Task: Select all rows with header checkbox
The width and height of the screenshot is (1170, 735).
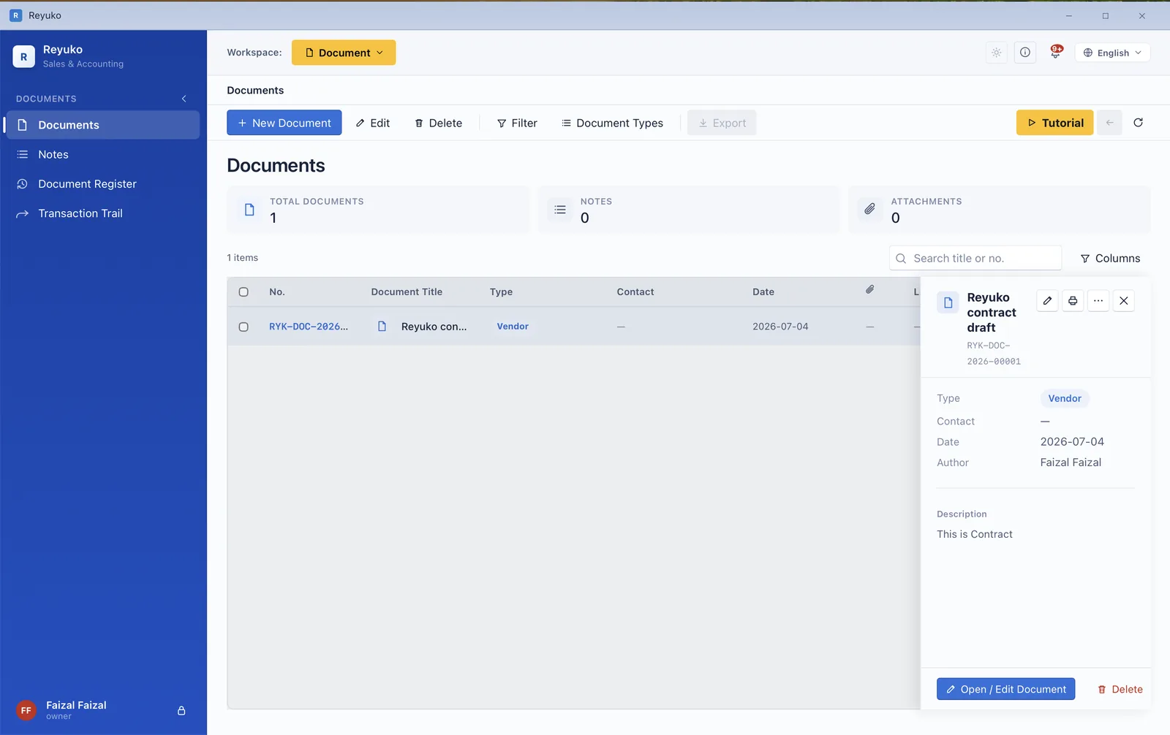Action: (244, 292)
